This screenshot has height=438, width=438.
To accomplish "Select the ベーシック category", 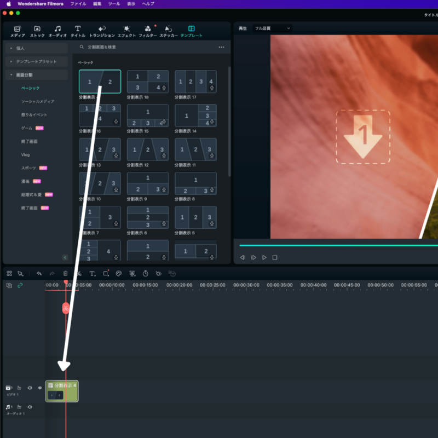I will click(31, 88).
